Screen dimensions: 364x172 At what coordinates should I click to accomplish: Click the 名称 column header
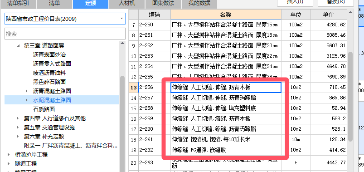[226, 15]
